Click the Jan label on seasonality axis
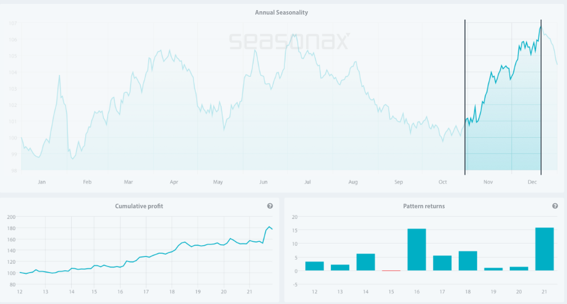Image resolution: width=567 pixels, height=304 pixels. click(42, 182)
